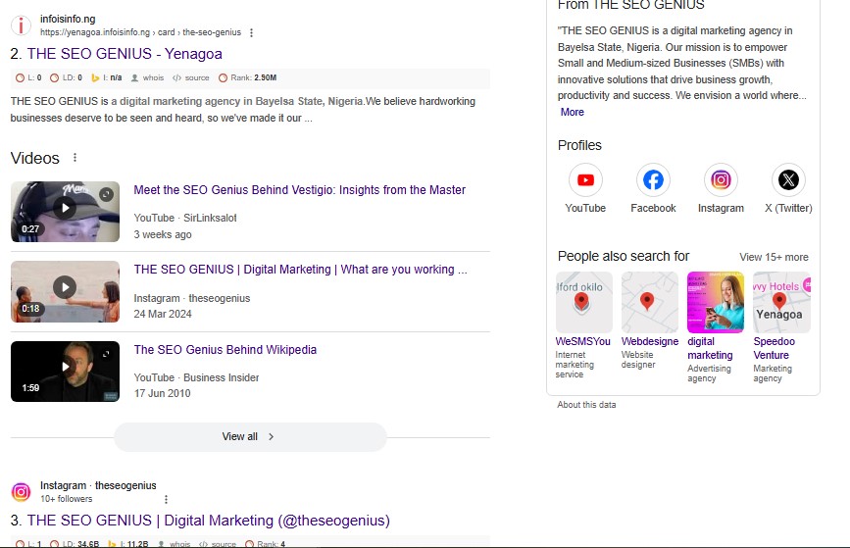Expand the Wikipedia video preview icon

click(107, 354)
